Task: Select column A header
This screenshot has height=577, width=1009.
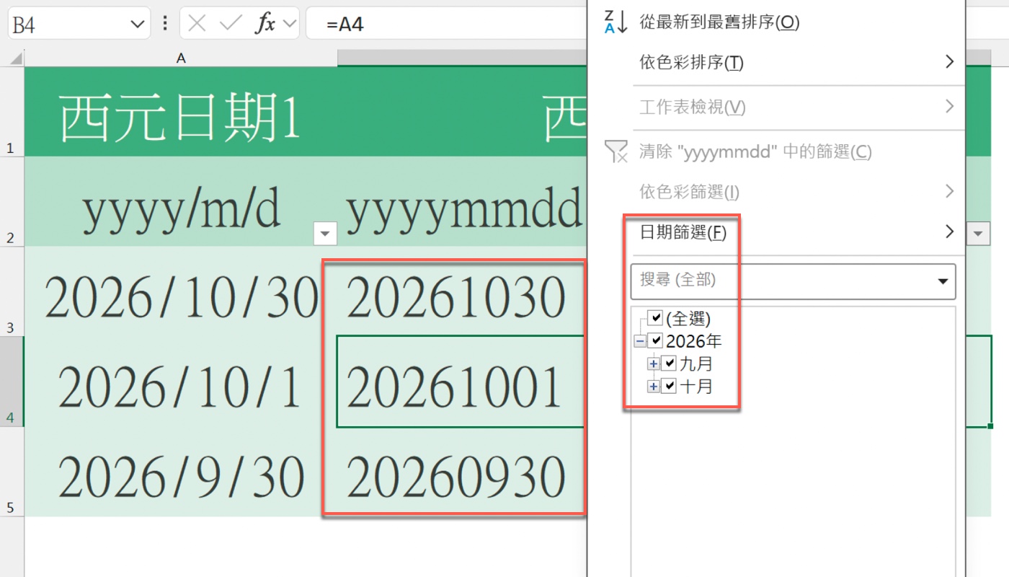Action: click(x=181, y=58)
